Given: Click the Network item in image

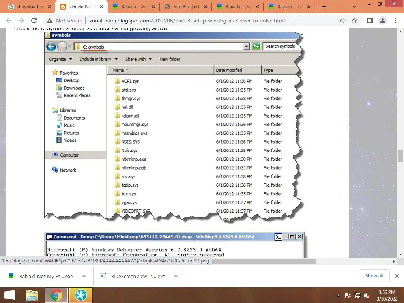Looking at the screenshot, I should pos(68,170).
